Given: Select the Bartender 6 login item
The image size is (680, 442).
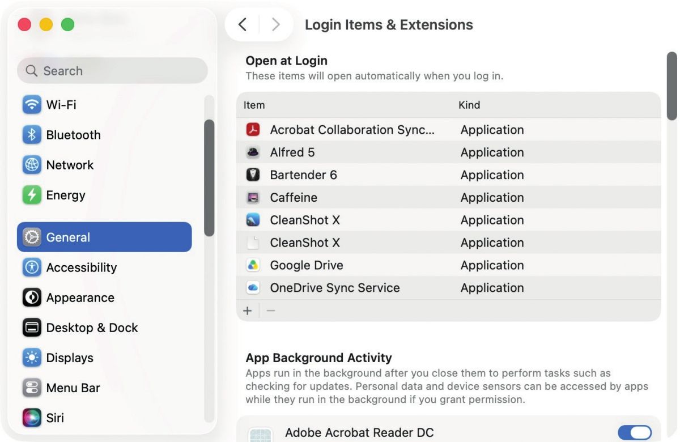Looking at the screenshot, I should [449, 175].
